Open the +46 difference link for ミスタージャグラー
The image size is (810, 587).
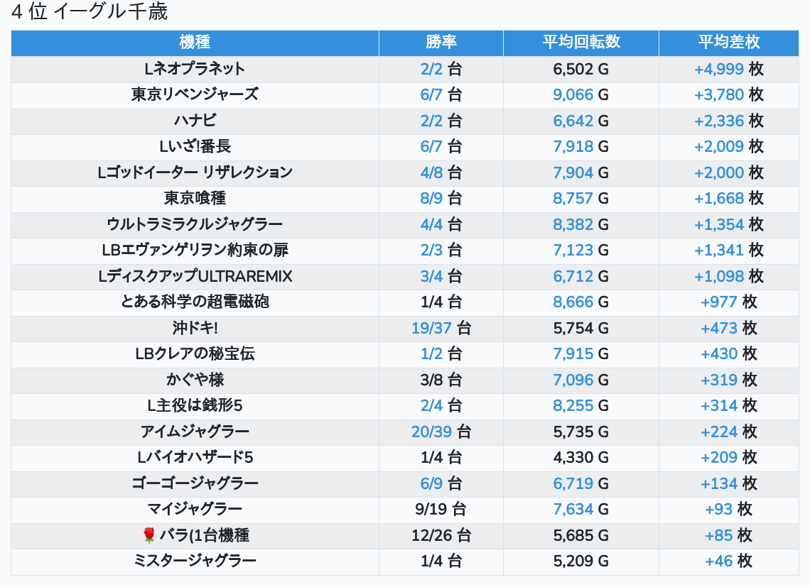[718, 561]
